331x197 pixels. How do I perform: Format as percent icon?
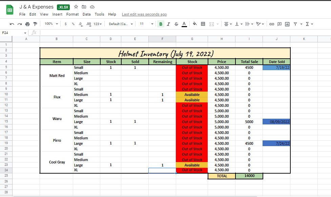[x=73, y=24]
